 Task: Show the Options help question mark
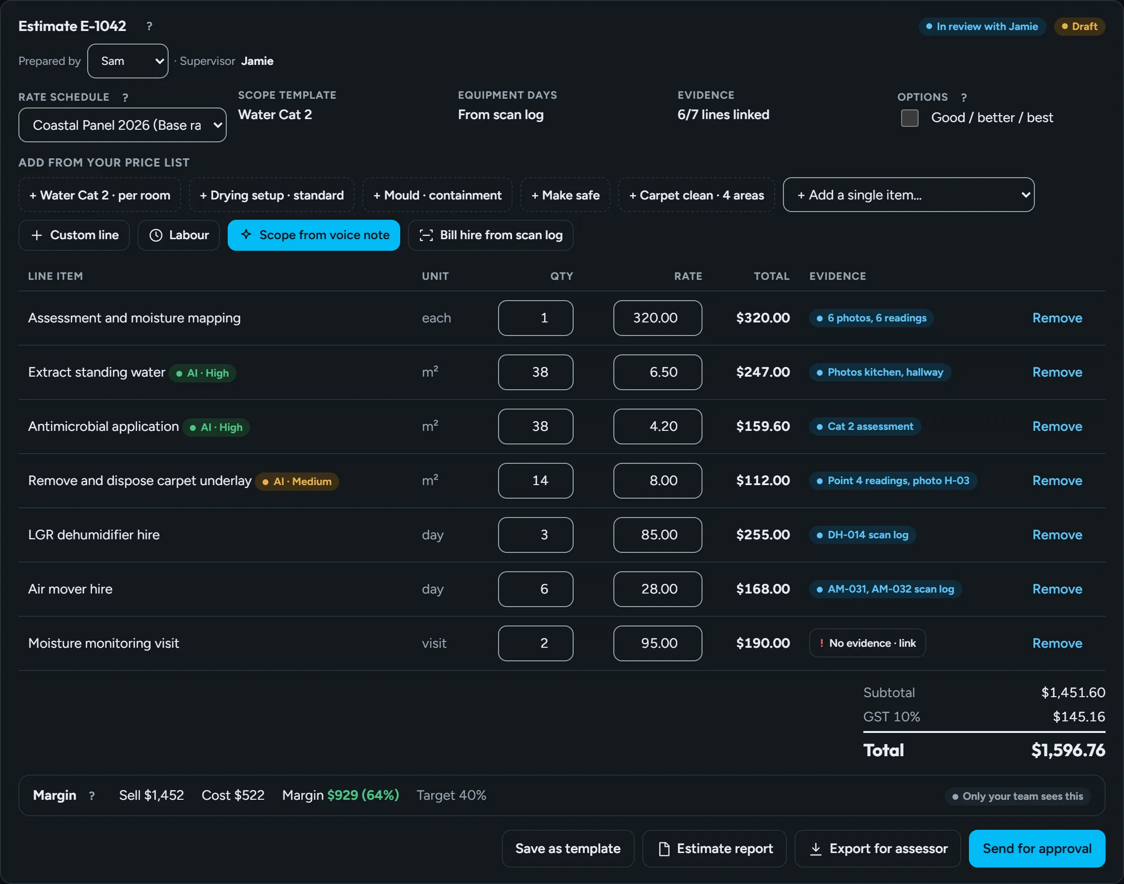coord(964,97)
